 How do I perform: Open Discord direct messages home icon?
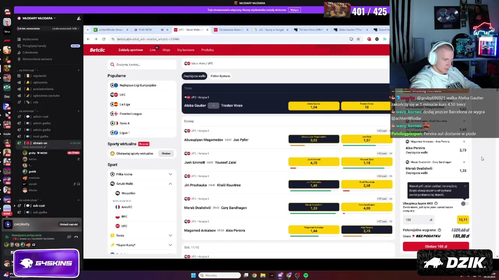(7, 12)
